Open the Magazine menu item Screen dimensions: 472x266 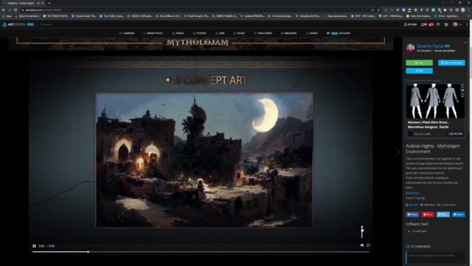pyautogui.click(x=288, y=33)
